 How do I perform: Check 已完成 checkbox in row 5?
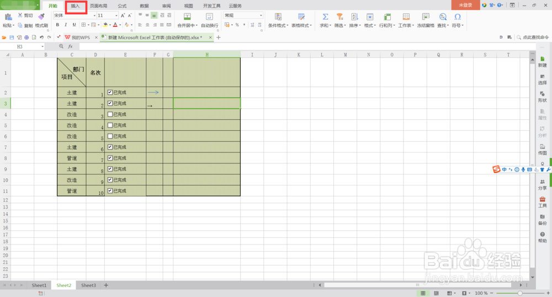pyautogui.click(x=110, y=125)
